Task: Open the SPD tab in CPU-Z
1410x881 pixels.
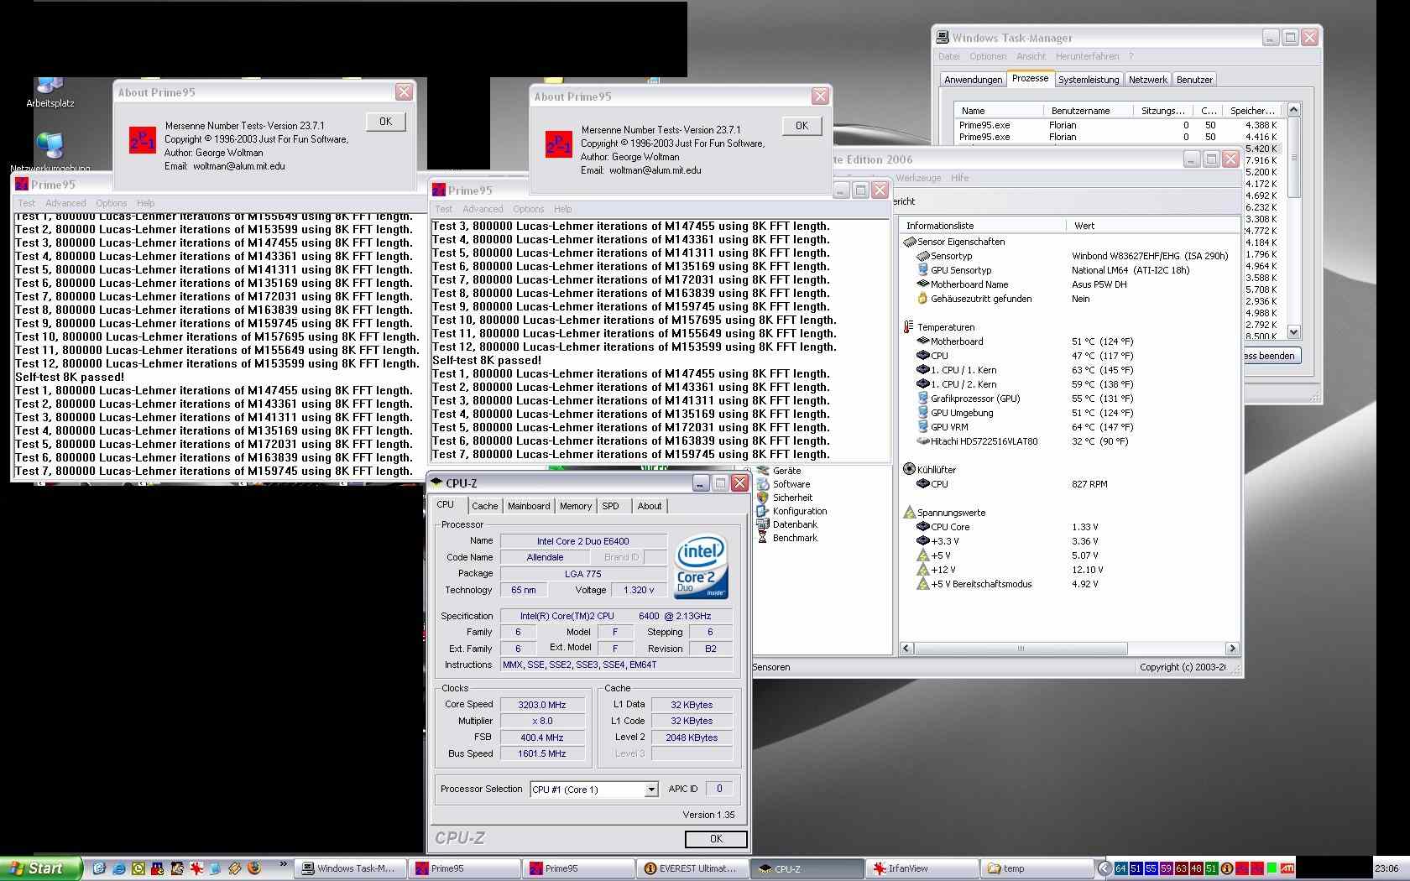Action: tap(610, 506)
